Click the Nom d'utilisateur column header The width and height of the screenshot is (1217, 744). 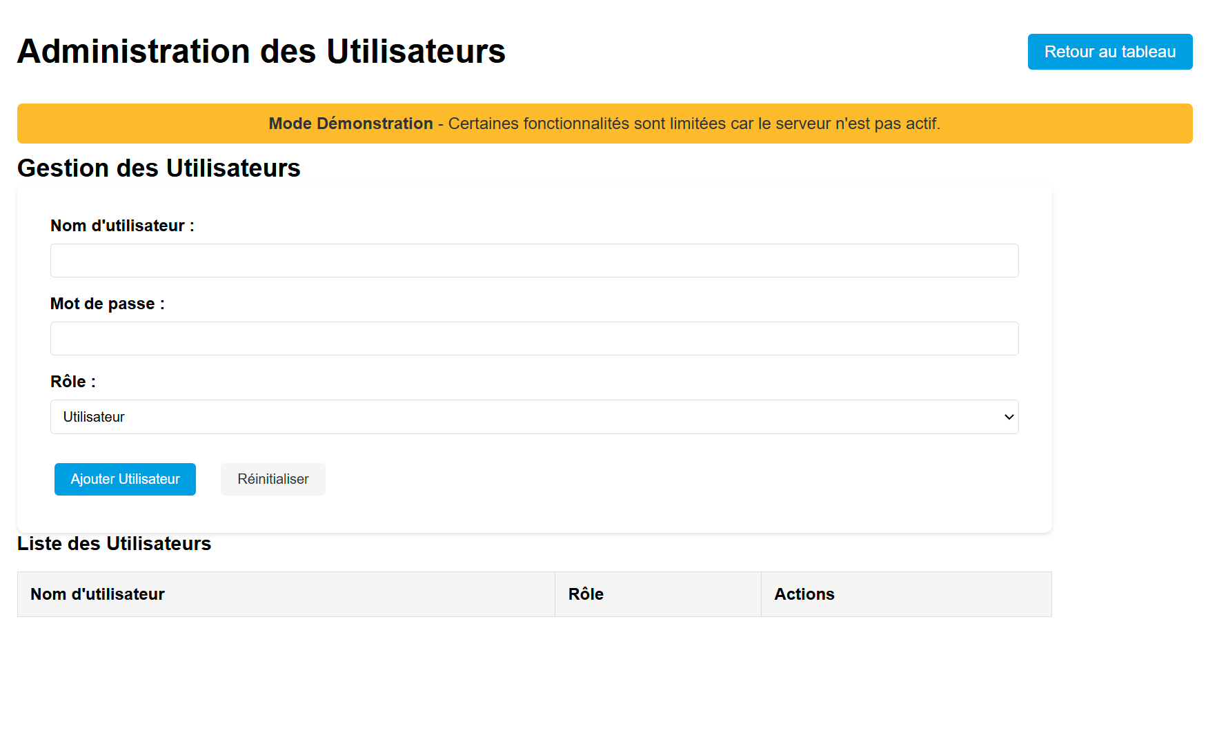point(97,594)
